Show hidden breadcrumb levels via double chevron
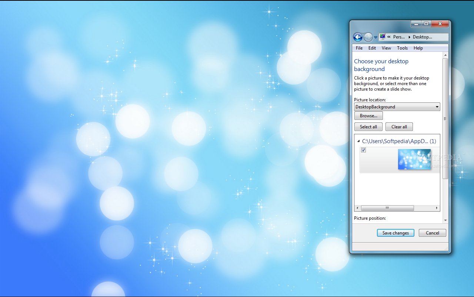Viewport: 474px width, 297px height. [x=389, y=37]
